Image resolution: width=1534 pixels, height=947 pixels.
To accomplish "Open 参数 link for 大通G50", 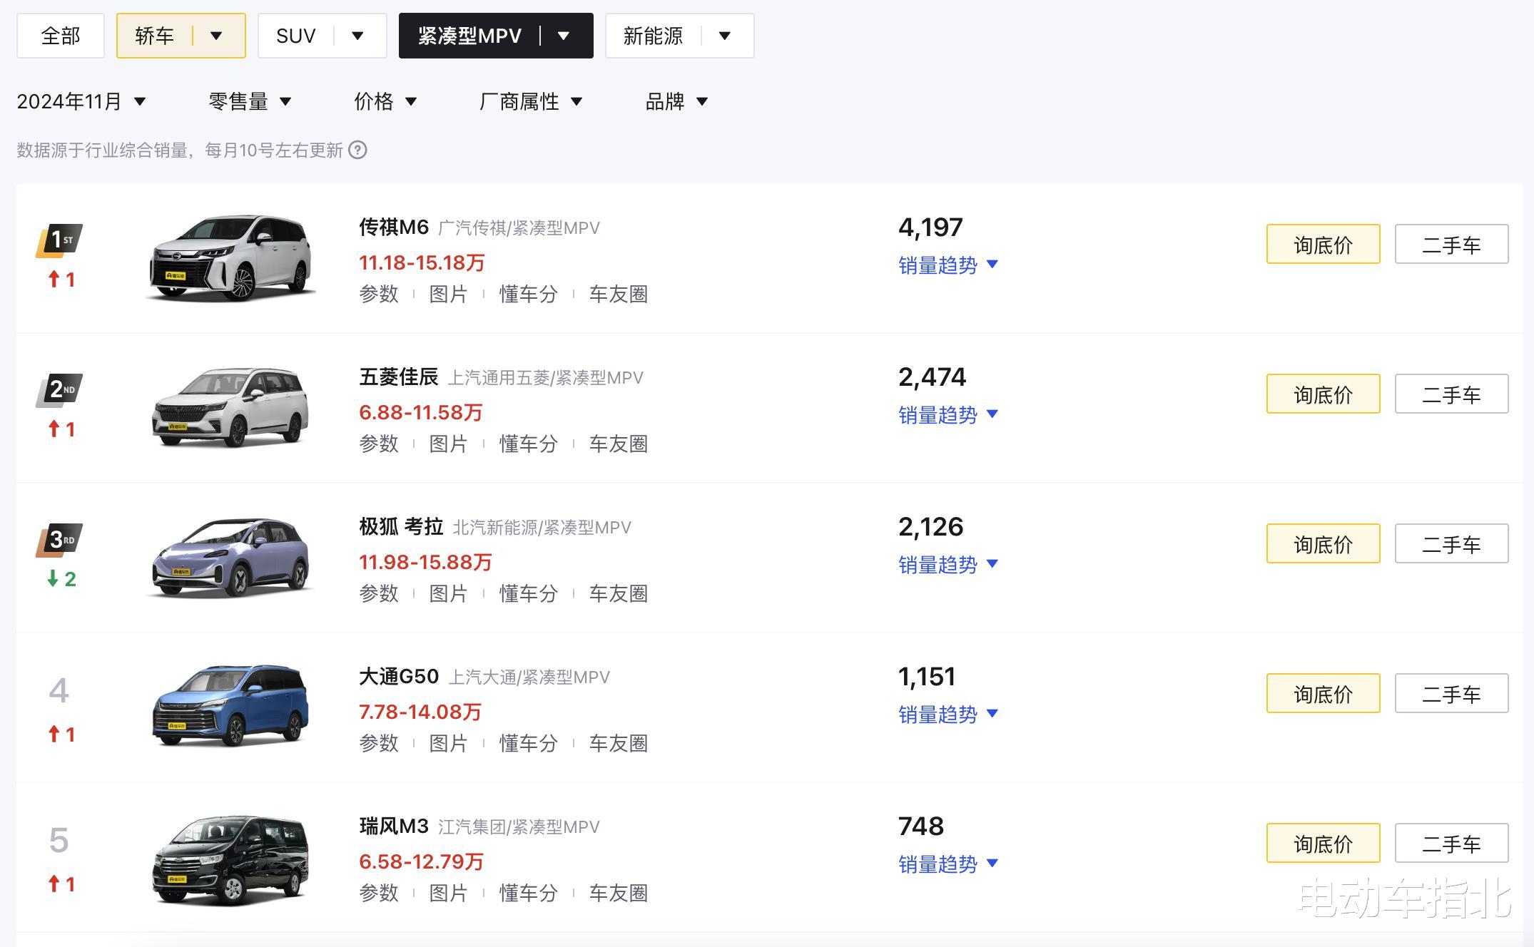I will [x=379, y=744].
